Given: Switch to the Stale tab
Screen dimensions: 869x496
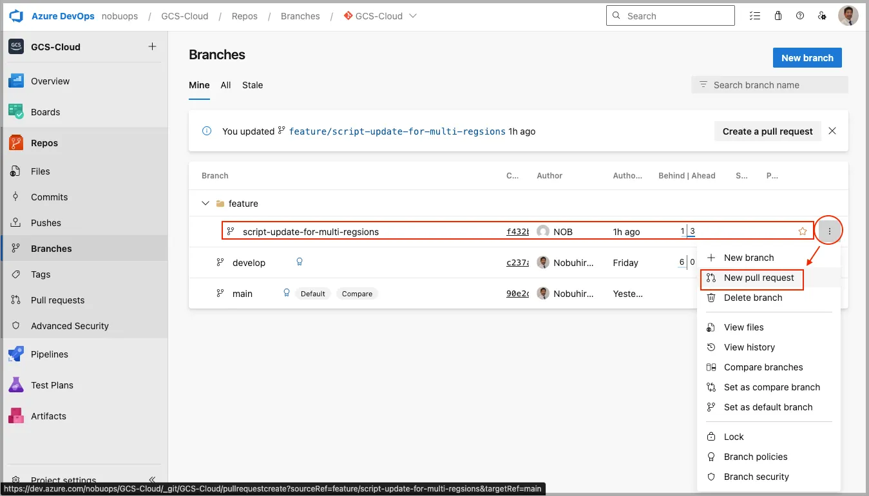Looking at the screenshot, I should pos(253,85).
